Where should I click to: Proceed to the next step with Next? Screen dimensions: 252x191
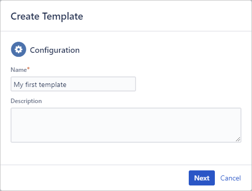(202, 178)
